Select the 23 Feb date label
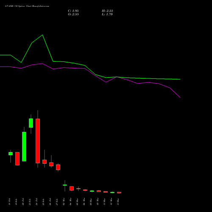Screen dimensions: 212x212 (x=30, y=202)
